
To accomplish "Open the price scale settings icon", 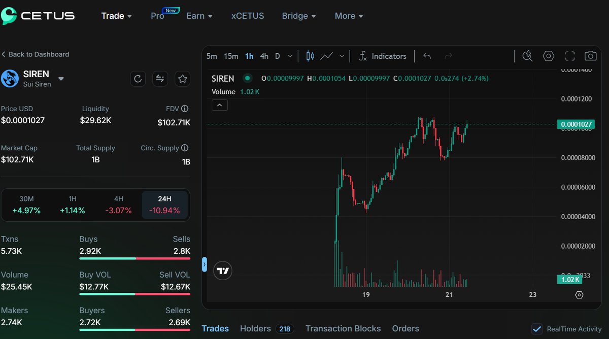I will (579, 295).
